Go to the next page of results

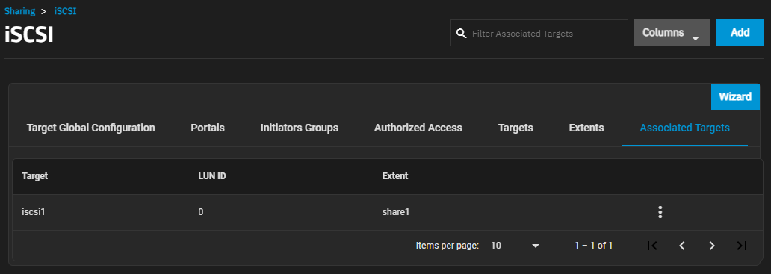711,246
